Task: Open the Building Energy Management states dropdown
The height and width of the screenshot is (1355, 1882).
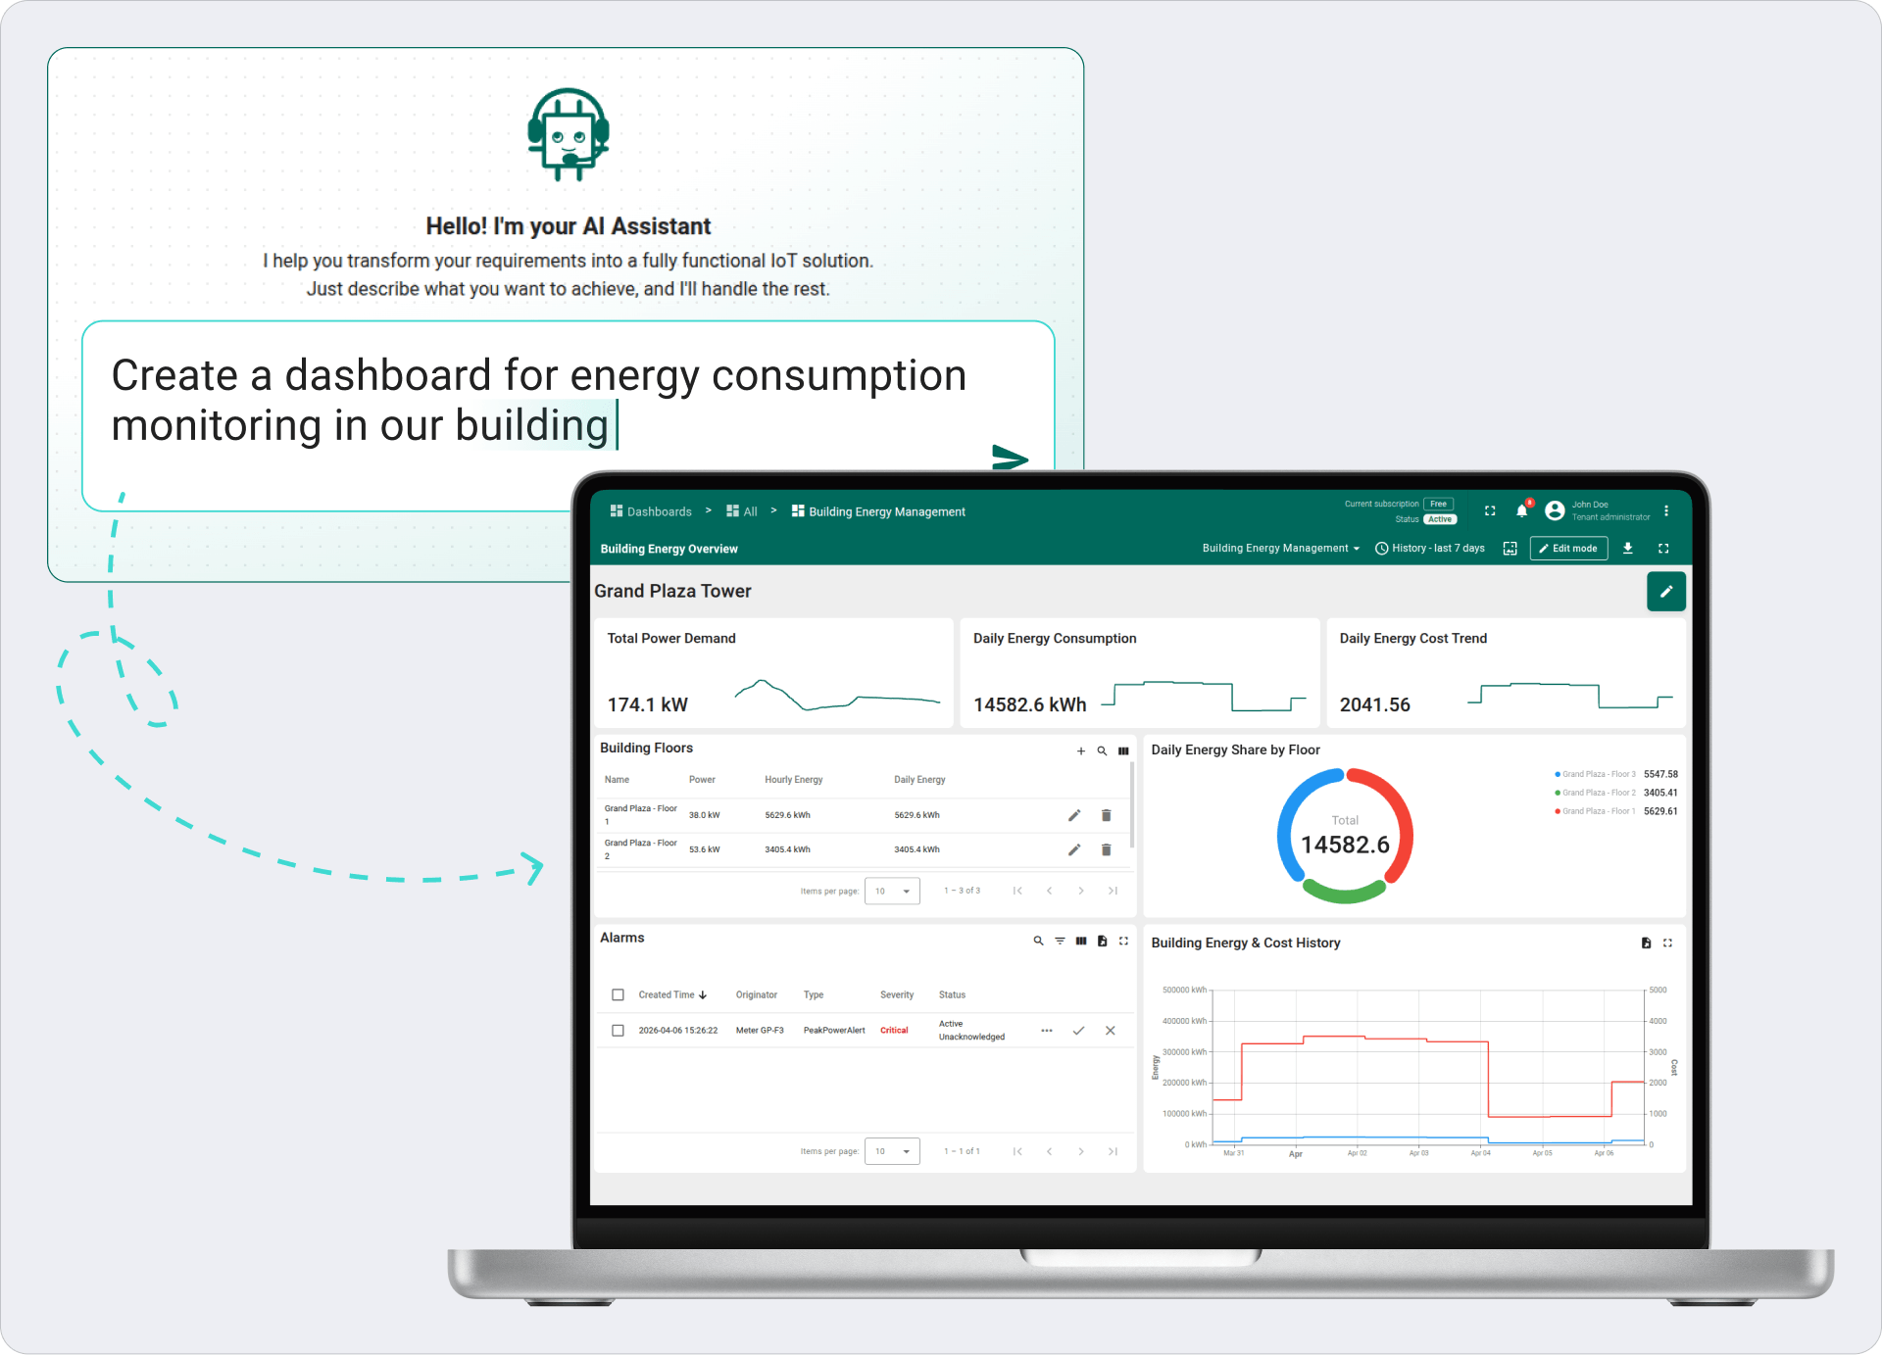Action: click(1280, 549)
